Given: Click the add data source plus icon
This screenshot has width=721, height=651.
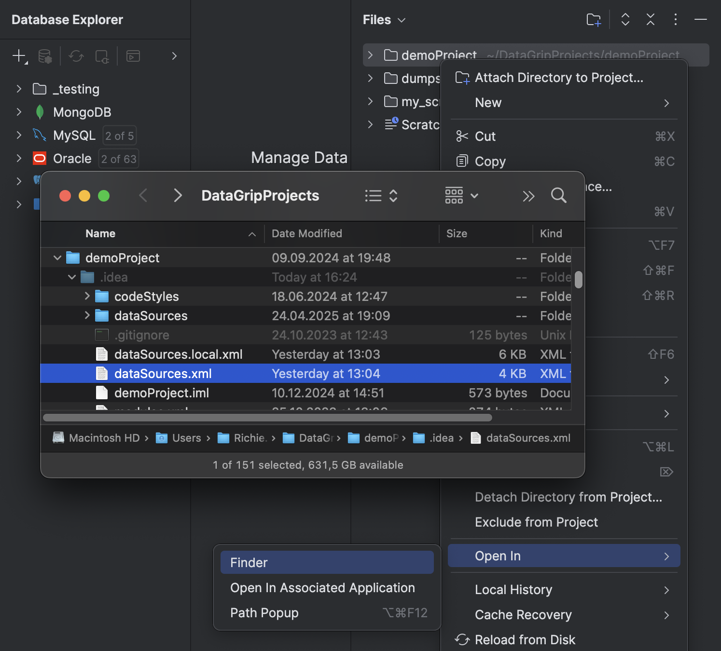Looking at the screenshot, I should [x=19, y=56].
